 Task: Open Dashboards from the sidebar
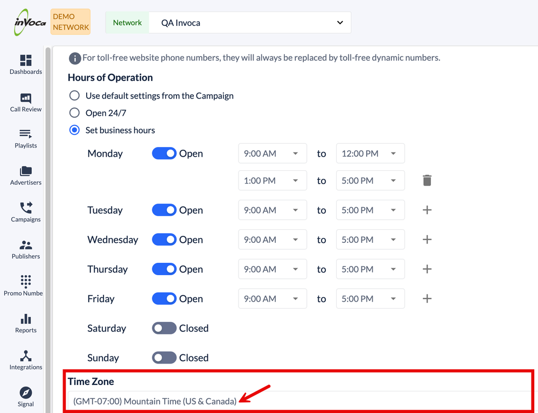point(25,64)
